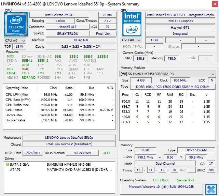This screenshot has width=219, height=196.
Task: Click the BIOS version 89CN38WW field
Action: click(x=82, y=153)
